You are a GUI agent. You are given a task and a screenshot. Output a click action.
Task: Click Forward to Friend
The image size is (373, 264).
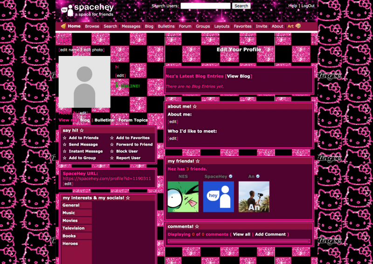click(134, 145)
